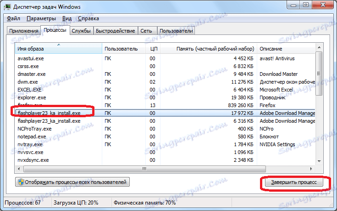Select the nvtray.exe process
The width and height of the screenshot is (337, 211).
(x=165, y=144)
